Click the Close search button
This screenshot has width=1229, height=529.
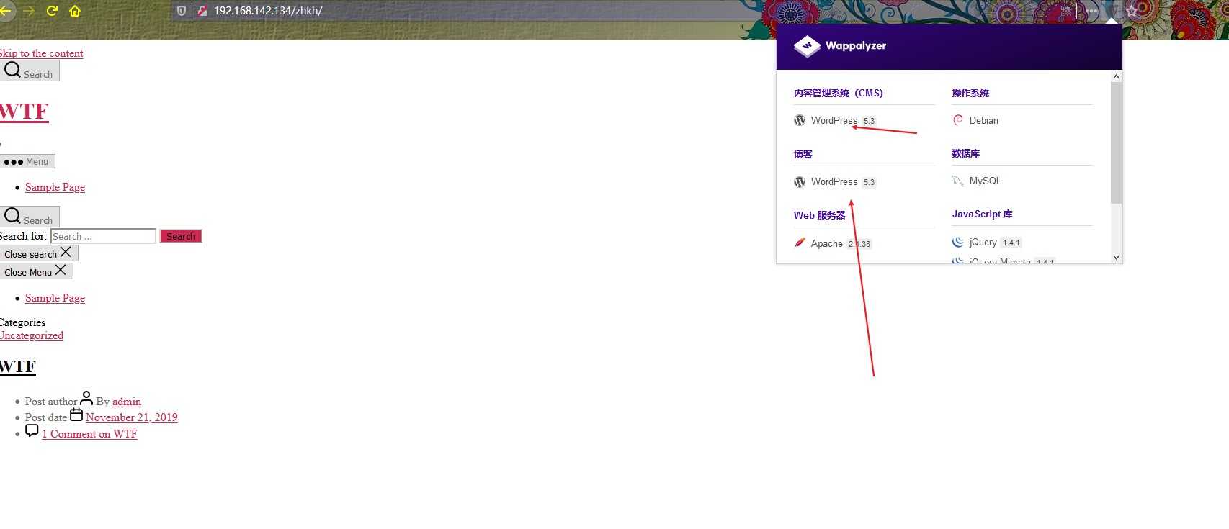point(39,253)
